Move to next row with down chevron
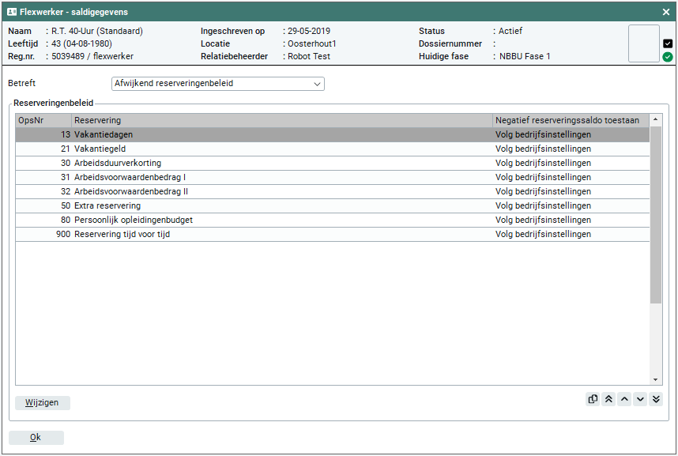Viewport: 678px width, 456px height. [x=640, y=400]
